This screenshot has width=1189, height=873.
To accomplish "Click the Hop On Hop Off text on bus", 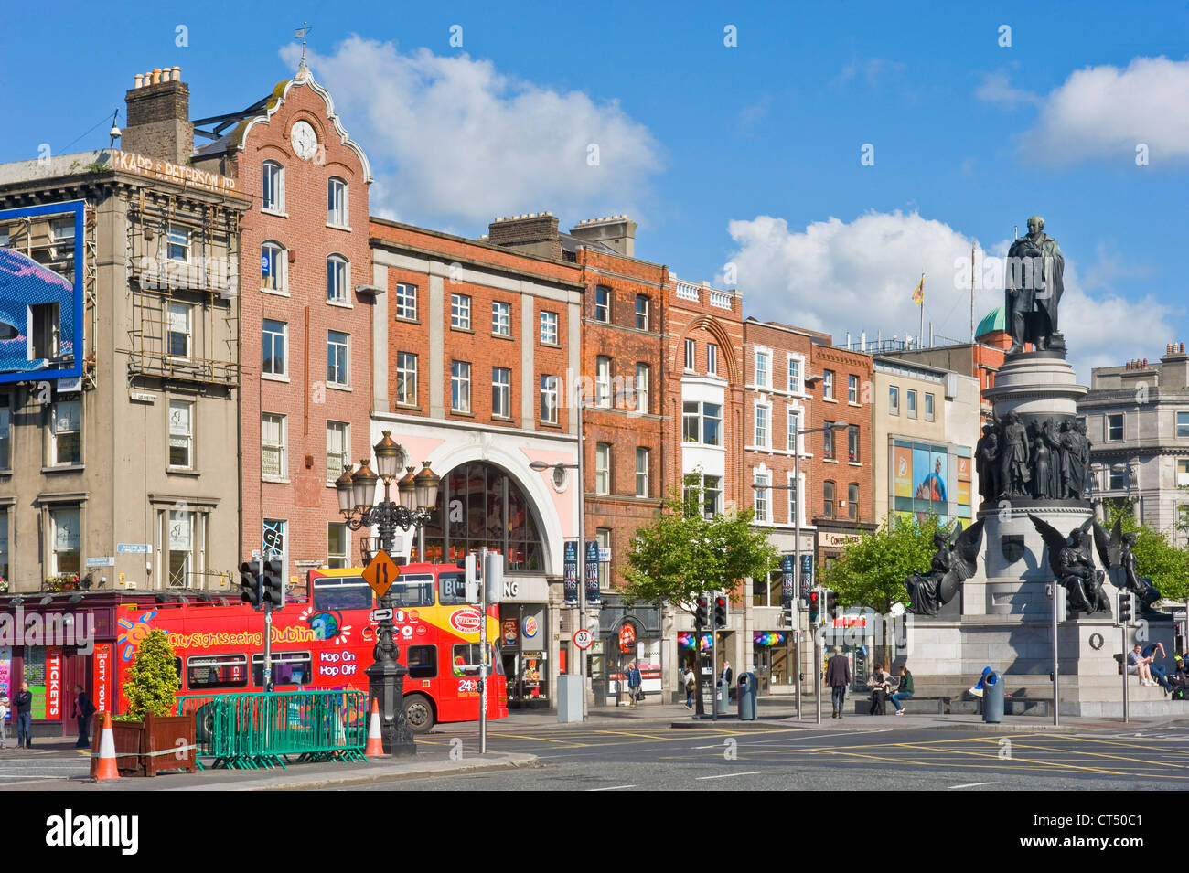I will pyautogui.click(x=337, y=663).
